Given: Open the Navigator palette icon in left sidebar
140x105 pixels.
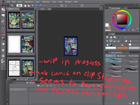Looking at the screenshot, I should (x=3, y=15).
